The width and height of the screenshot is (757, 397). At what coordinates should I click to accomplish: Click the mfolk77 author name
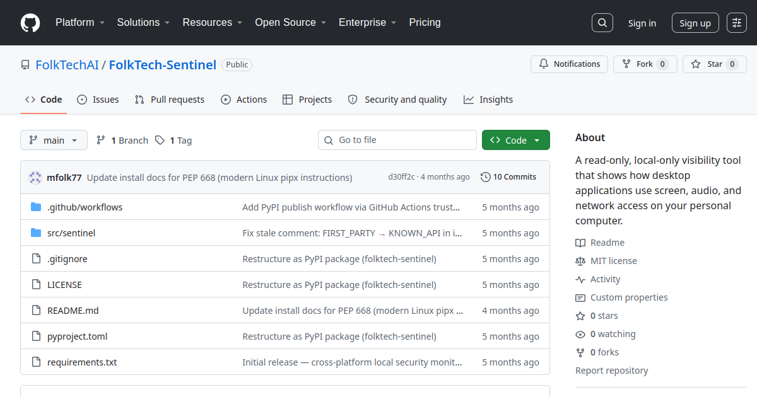[64, 178]
